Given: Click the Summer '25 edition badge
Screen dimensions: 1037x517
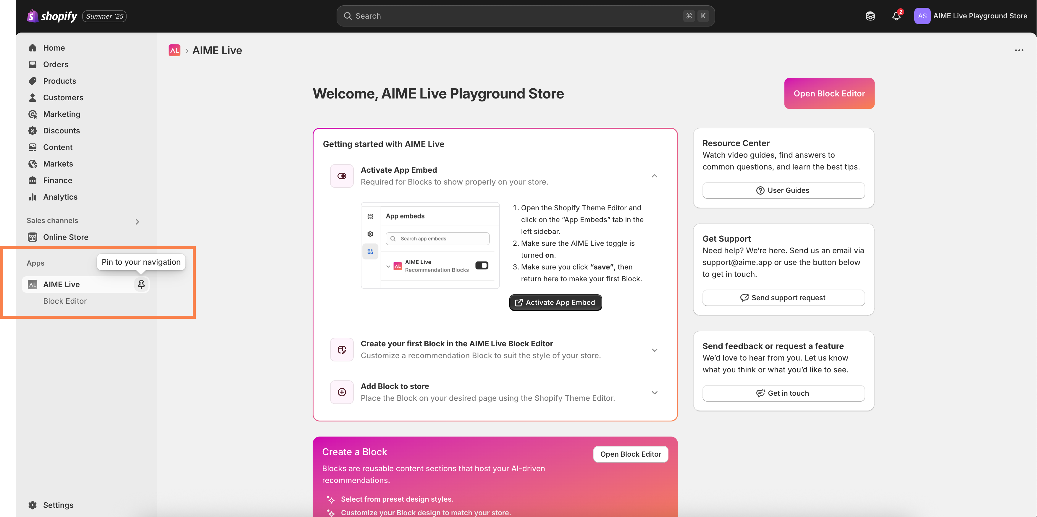Looking at the screenshot, I should click(x=104, y=16).
